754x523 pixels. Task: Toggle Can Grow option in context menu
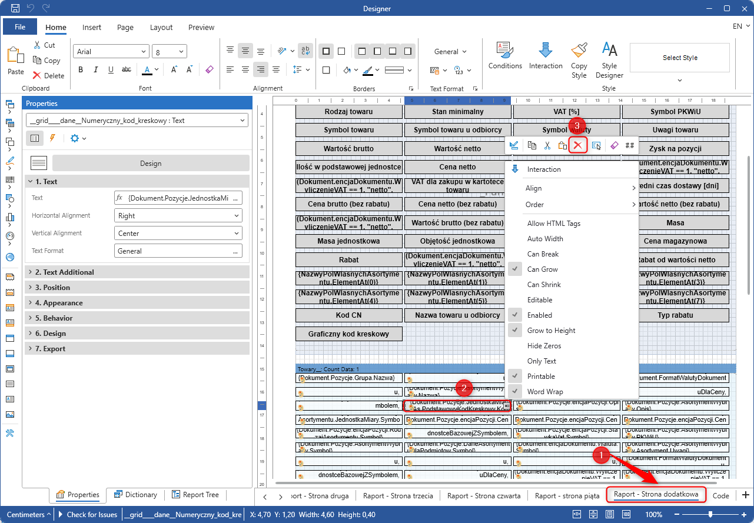point(542,269)
